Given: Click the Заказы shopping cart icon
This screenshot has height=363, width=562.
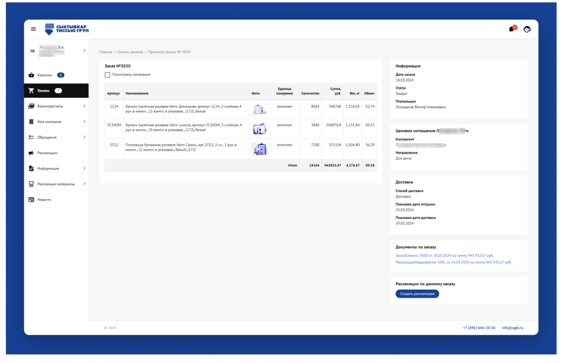Looking at the screenshot, I should (x=32, y=90).
